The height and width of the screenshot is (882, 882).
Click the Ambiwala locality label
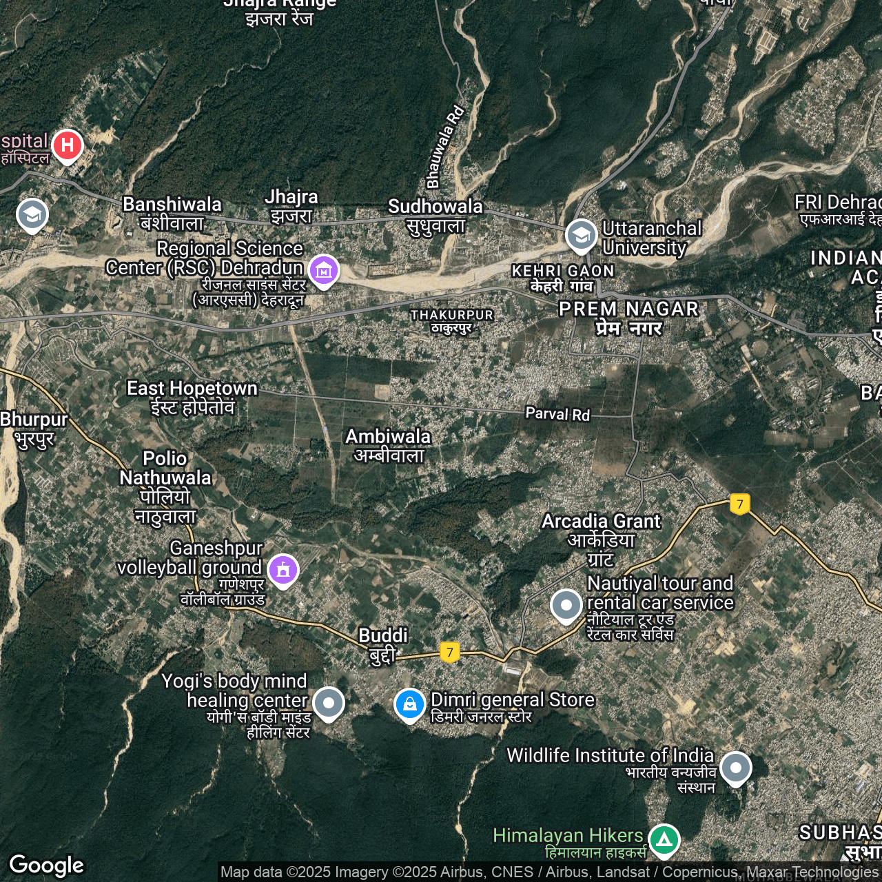[388, 444]
